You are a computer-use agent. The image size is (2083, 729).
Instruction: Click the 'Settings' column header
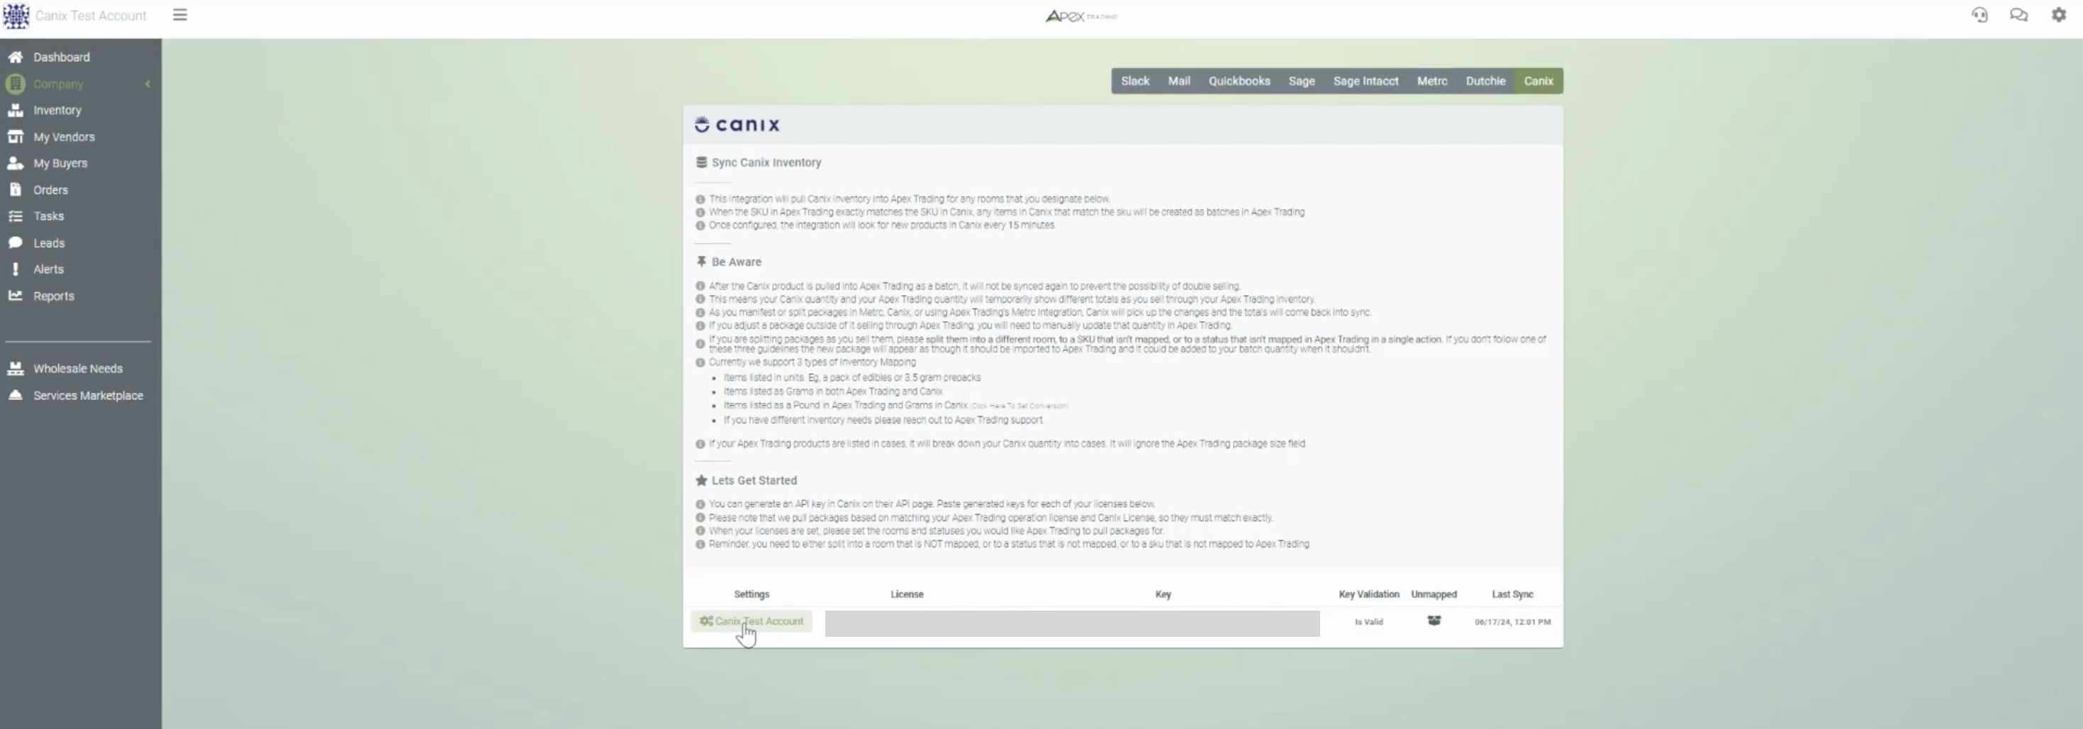[x=752, y=594]
